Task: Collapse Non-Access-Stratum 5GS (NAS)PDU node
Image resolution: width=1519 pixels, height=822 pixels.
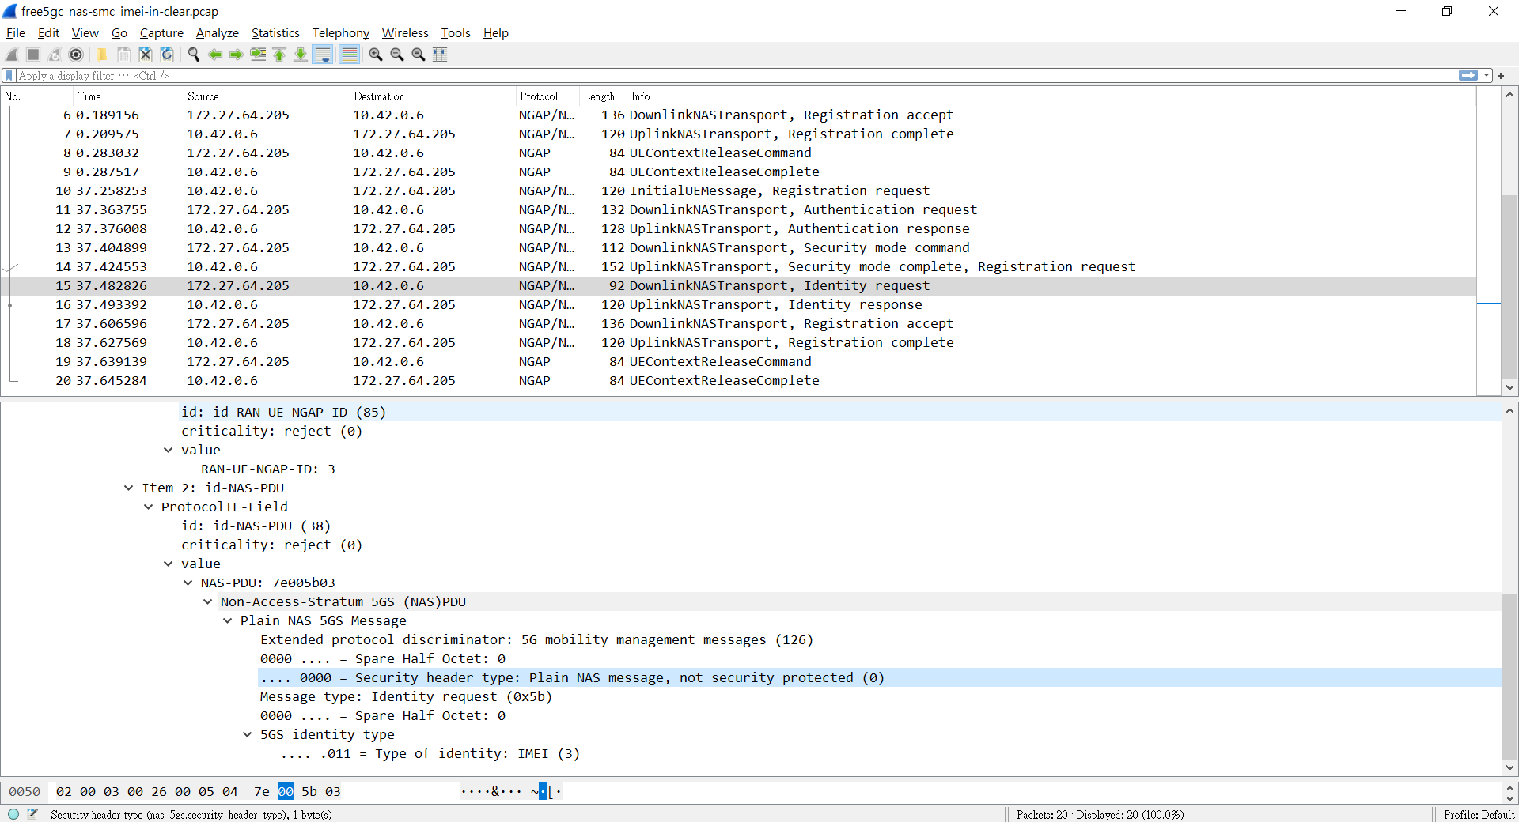Action: point(207,602)
